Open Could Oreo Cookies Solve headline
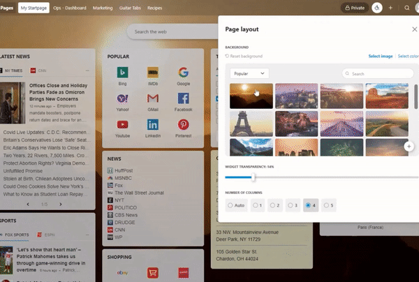Screen dimensions: 419x282 tap(45, 186)
